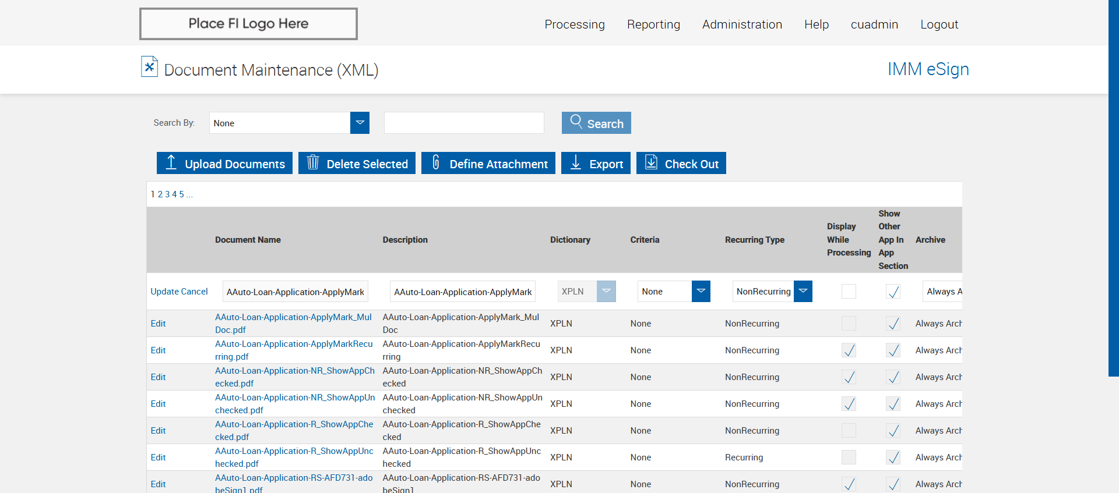Click the Check Out document icon
Image resolution: width=1119 pixels, height=493 pixels.
tap(651, 162)
